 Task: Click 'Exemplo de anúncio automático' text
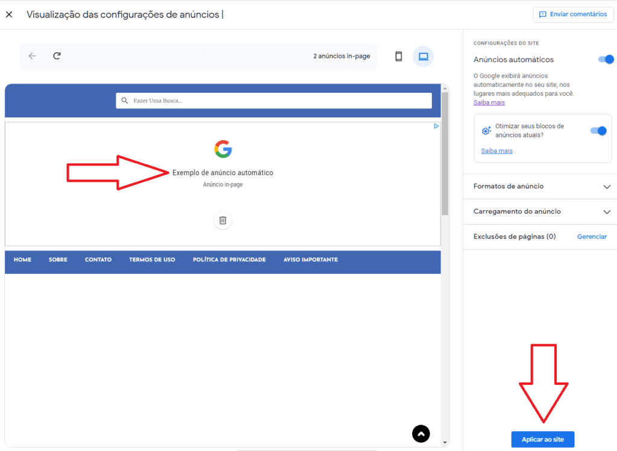[x=223, y=173]
